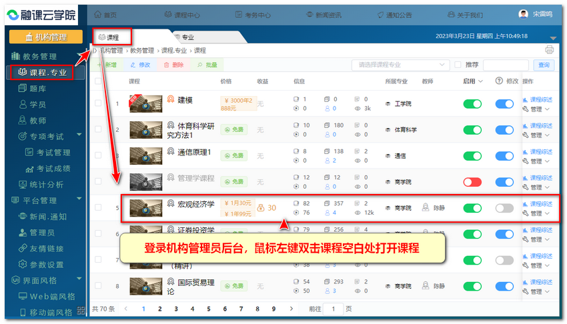
Task: Open 友情链接 in sidebar
Action: (x=41, y=249)
